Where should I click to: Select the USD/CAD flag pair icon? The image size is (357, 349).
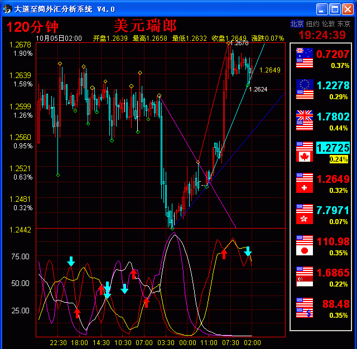(305, 152)
